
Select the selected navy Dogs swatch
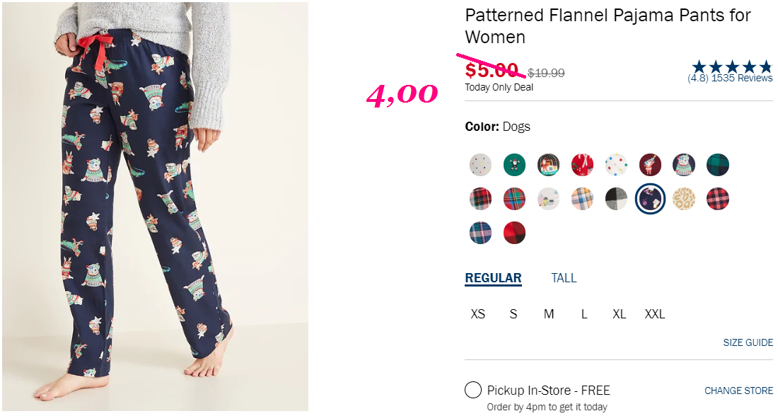pyautogui.click(x=650, y=199)
